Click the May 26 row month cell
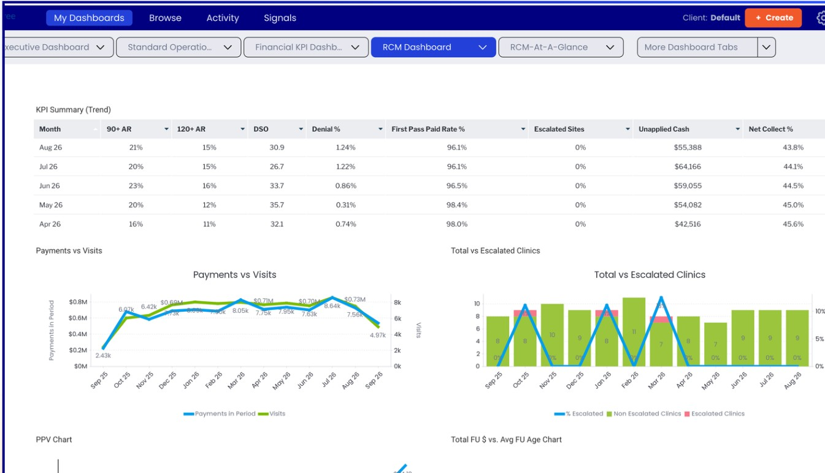This screenshot has width=825, height=473. point(51,205)
